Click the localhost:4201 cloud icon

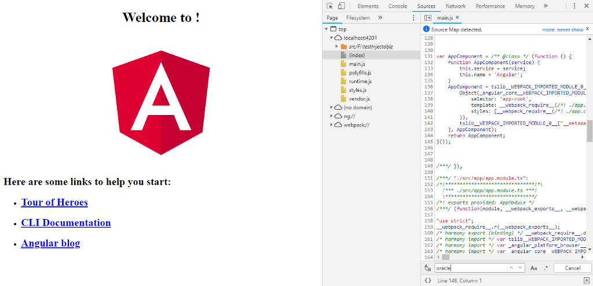[338, 38]
